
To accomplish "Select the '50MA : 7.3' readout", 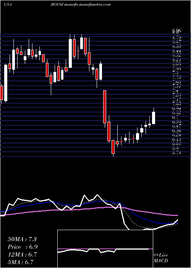I will (x=22, y=239).
